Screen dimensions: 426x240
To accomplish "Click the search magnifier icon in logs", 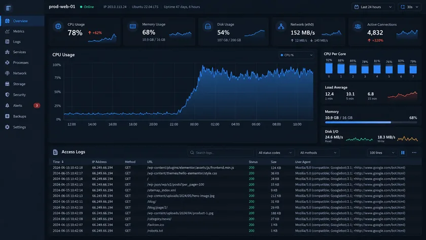I will 192,153.
